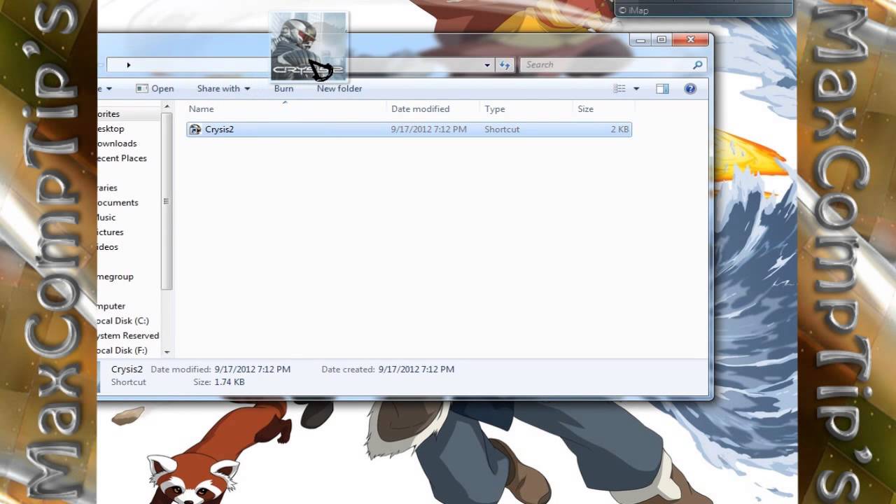
Task: Click the Crysis2 shortcut file icon
Action: 195,129
